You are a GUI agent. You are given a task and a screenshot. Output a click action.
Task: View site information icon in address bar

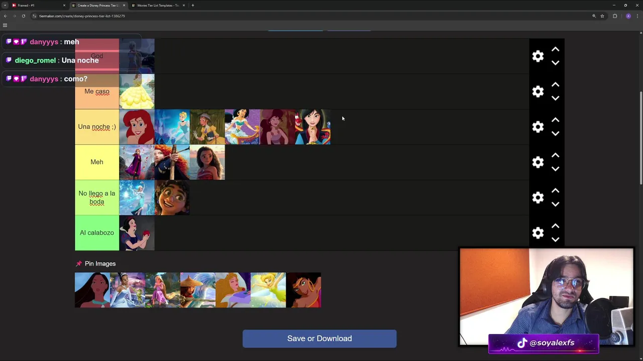click(34, 16)
